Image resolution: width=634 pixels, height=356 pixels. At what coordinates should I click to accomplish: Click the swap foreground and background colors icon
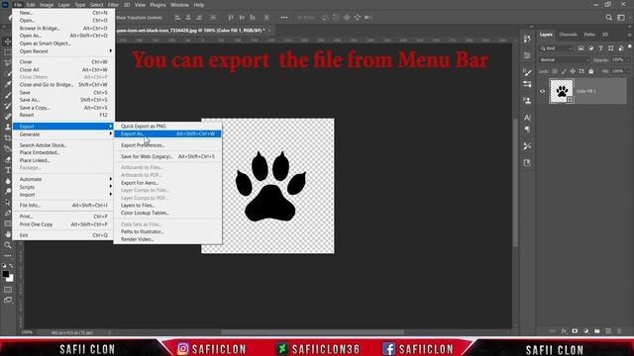(11, 266)
